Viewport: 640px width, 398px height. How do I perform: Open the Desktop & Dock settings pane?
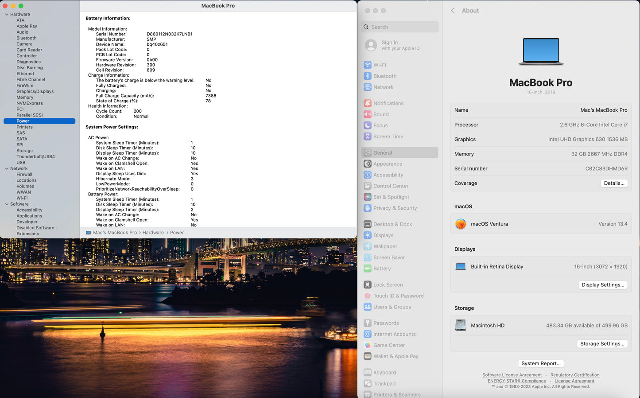coord(392,224)
